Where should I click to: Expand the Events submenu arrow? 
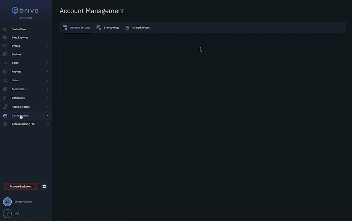coord(47,46)
